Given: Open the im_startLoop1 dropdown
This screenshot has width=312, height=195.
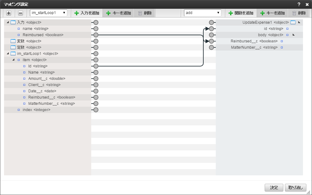Looking at the screenshot, I should click(49, 13).
